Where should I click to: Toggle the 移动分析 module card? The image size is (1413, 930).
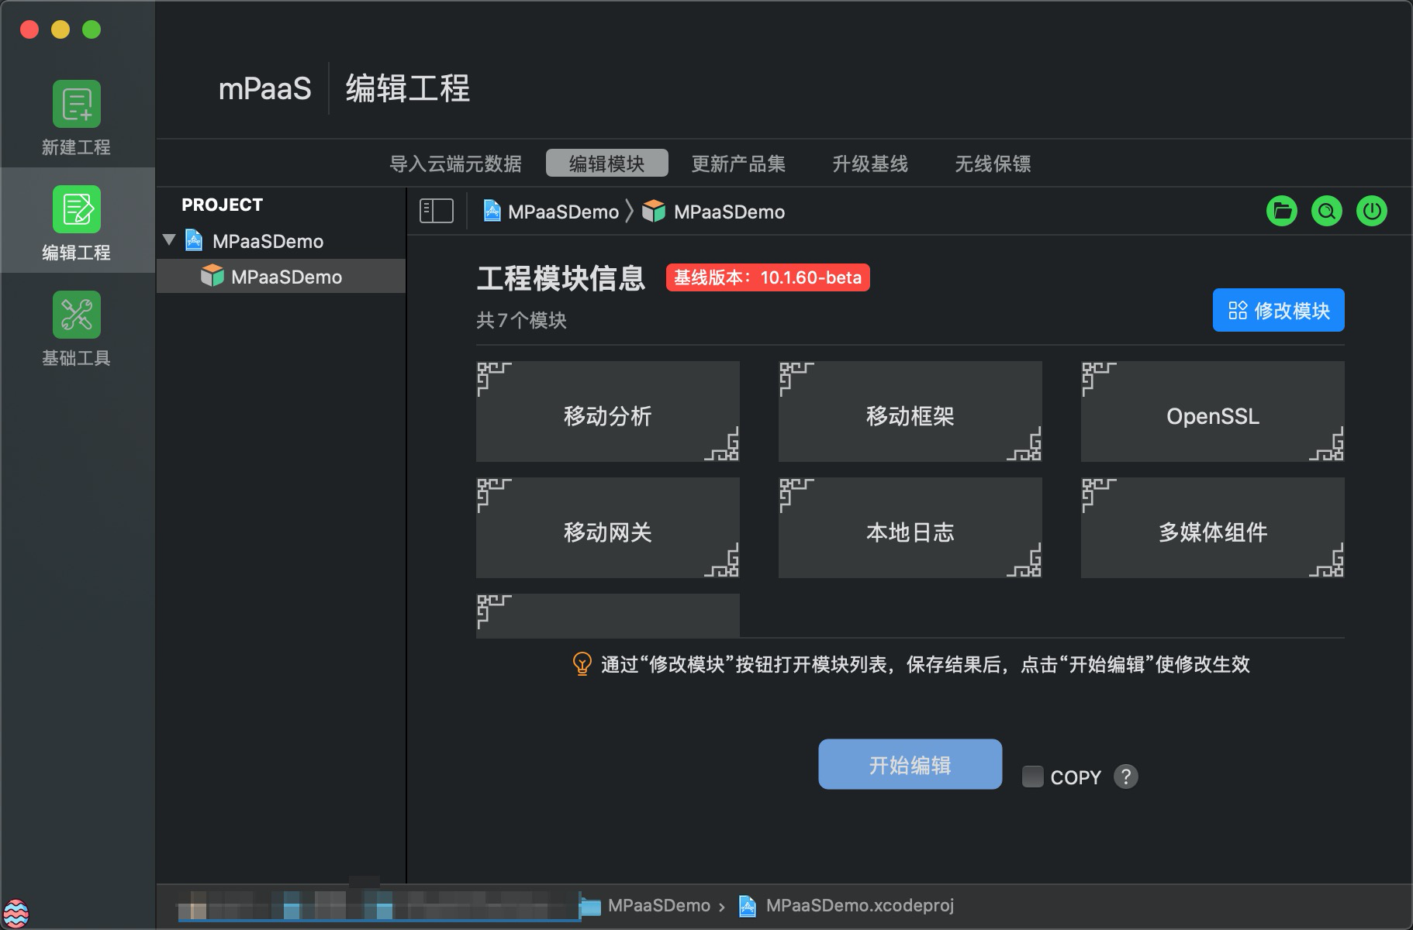click(x=608, y=412)
